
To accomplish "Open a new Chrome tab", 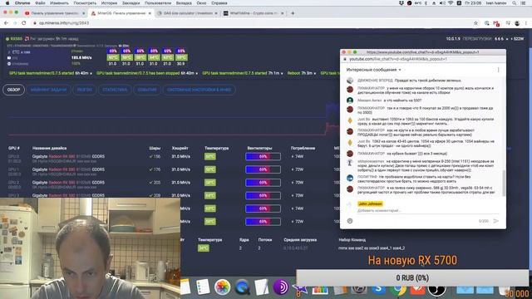I will pos(293,13).
